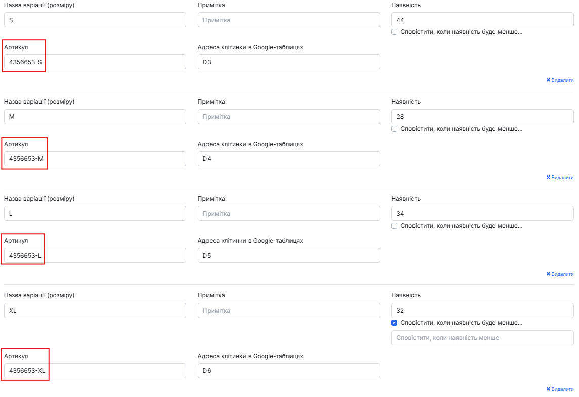Enable low-stock notification checkbox for size S
579x397 pixels.
[394, 32]
